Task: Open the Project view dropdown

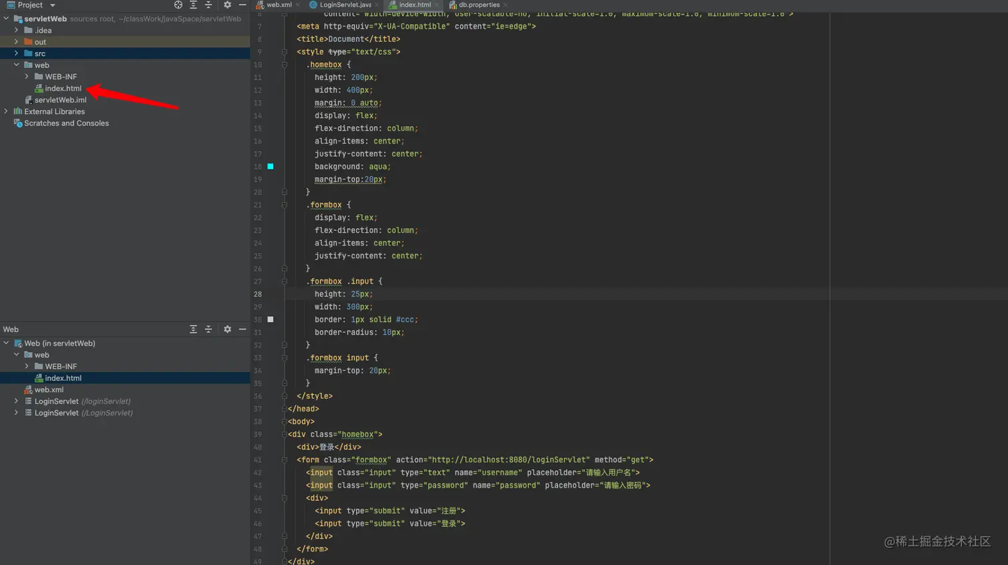Action: 53,5
